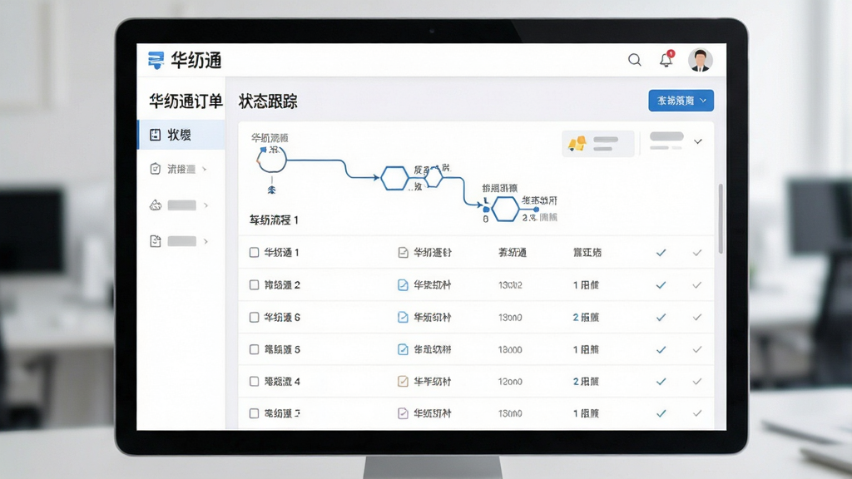Click the circular start node in the flow diagram

[272, 160]
